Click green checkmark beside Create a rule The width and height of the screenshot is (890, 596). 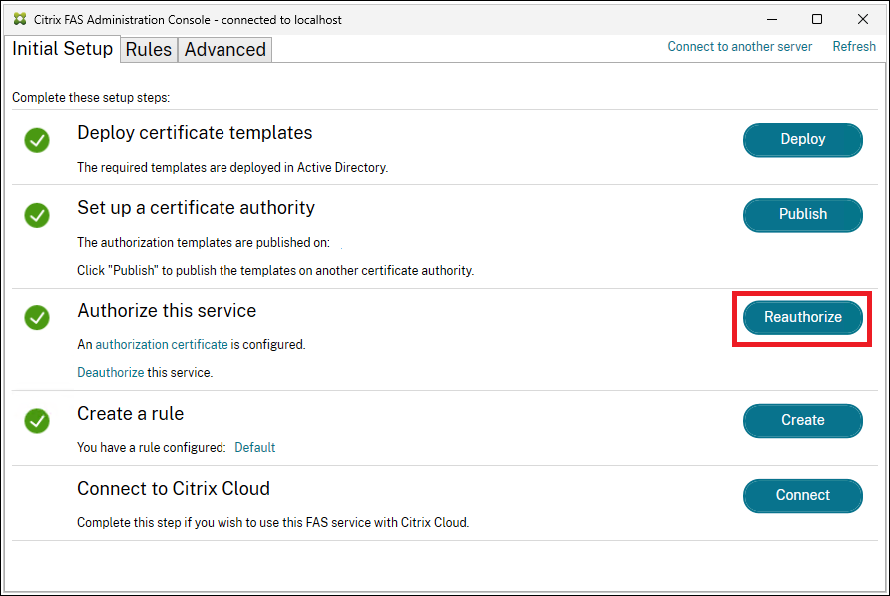[37, 420]
